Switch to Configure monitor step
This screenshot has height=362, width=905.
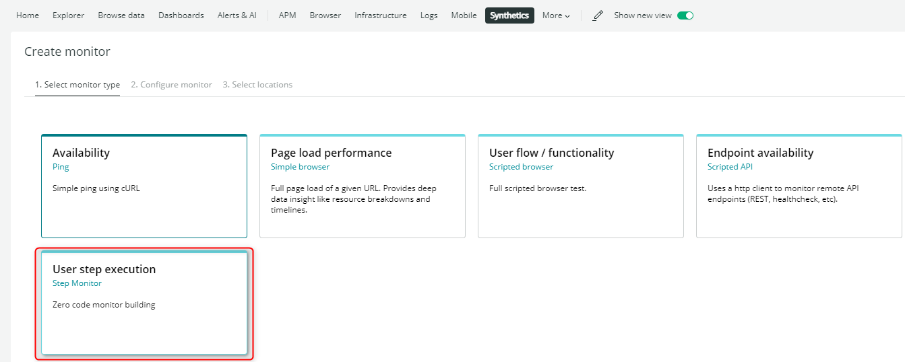pyautogui.click(x=171, y=85)
